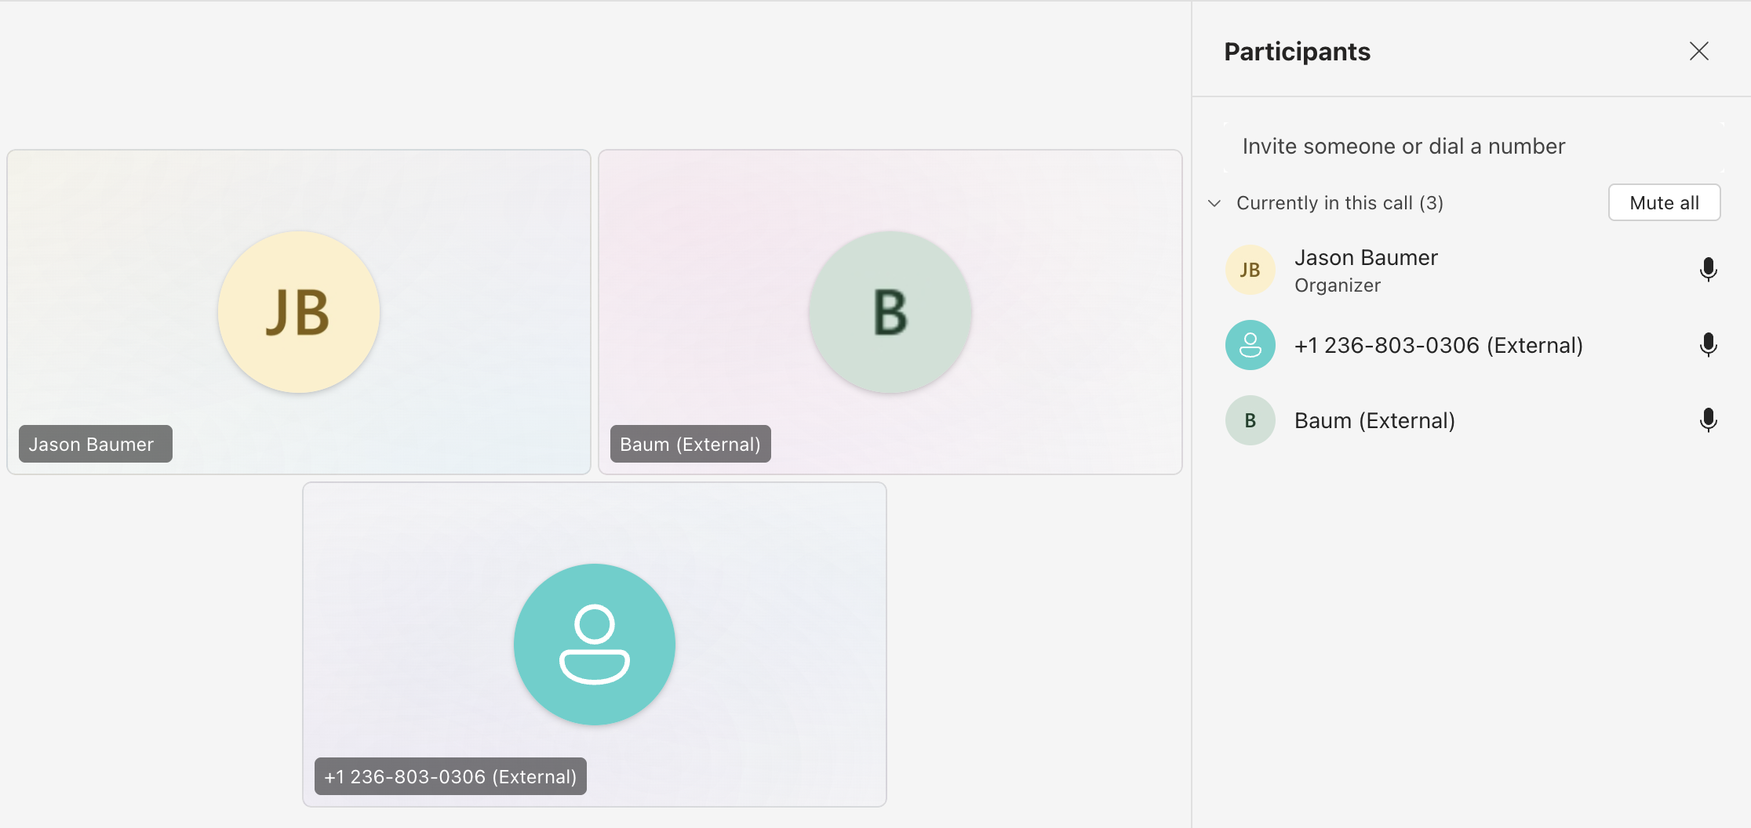
Task: Click the Invite someone or dial a number field
Action: pos(1403,146)
